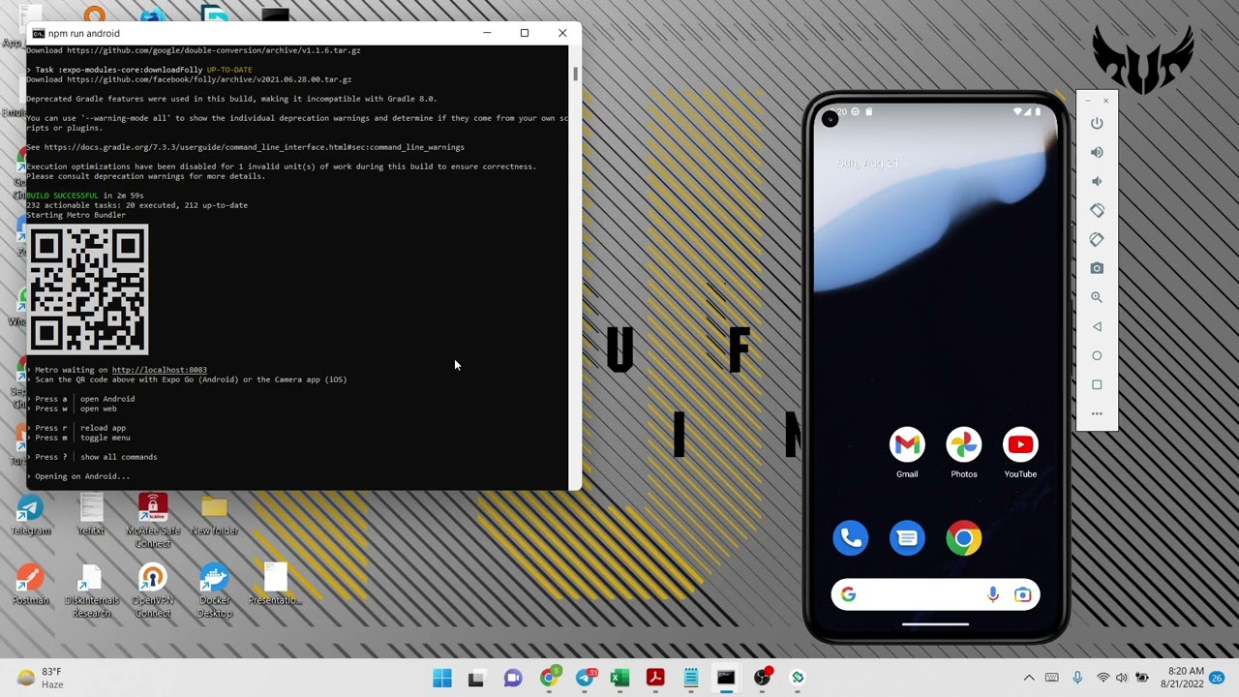This screenshot has width=1239, height=697.
Task: Activate the emulator zoom magnifier icon
Action: click(1097, 297)
